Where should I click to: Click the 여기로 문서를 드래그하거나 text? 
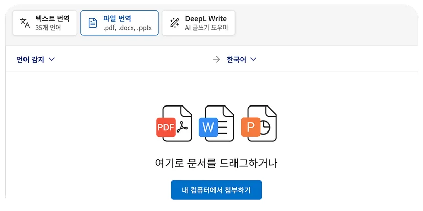click(217, 163)
